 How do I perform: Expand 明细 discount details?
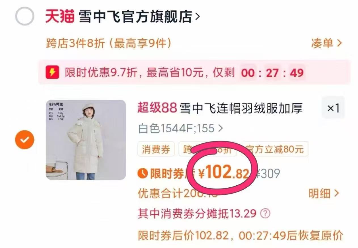click(324, 193)
